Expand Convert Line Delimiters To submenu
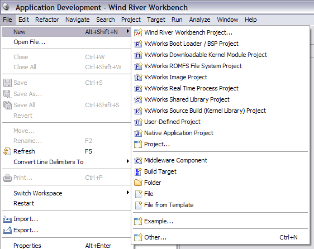Screen dimensions: 314x249 pos(128,161)
